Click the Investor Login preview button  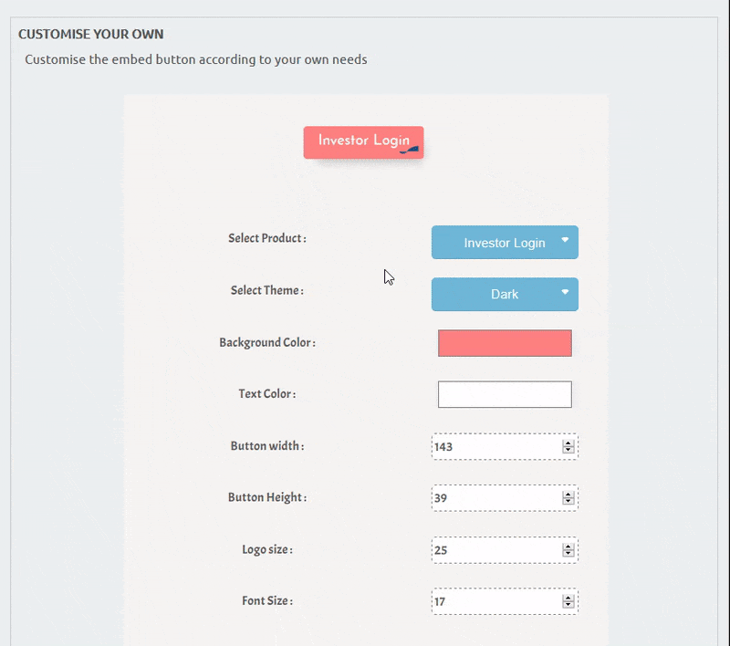[362, 141]
